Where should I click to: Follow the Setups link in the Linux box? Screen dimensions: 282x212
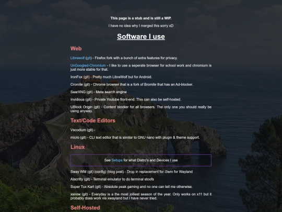coord(117,160)
